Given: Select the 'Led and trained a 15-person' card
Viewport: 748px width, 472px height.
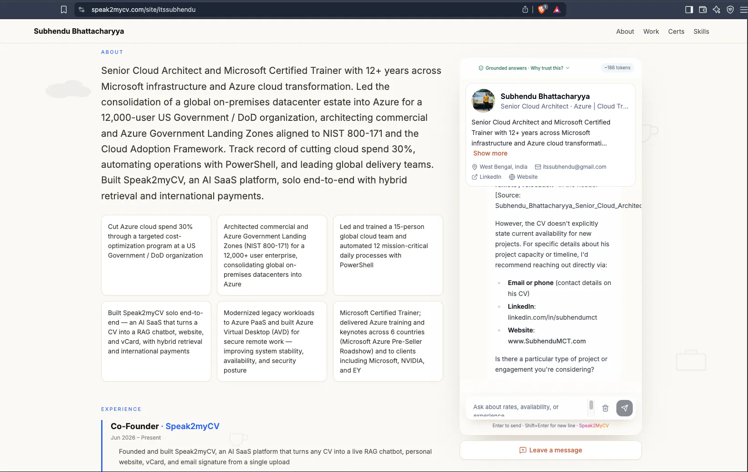Looking at the screenshot, I should tap(388, 255).
